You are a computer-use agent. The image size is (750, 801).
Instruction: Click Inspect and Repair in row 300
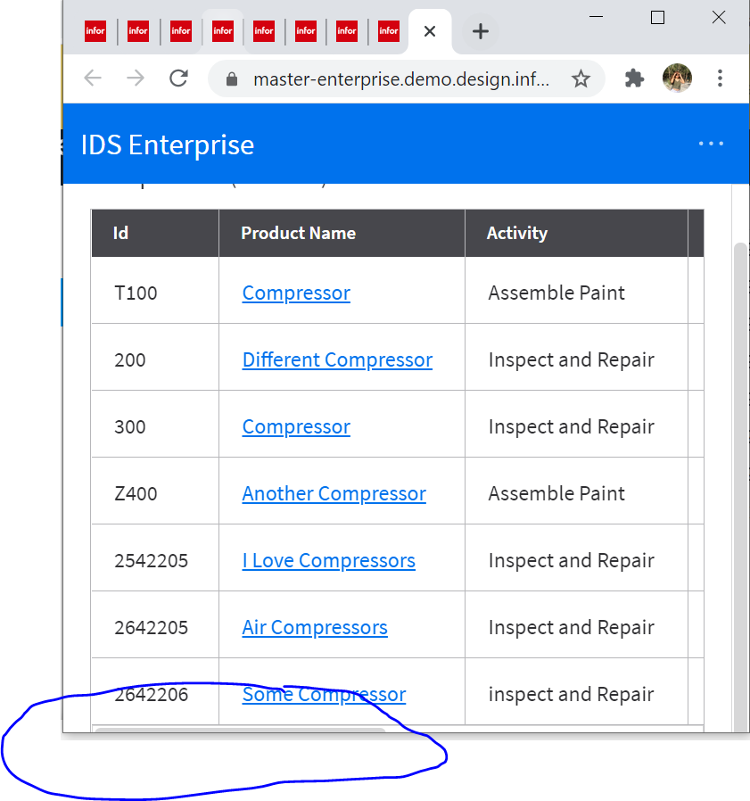[571, 427]
